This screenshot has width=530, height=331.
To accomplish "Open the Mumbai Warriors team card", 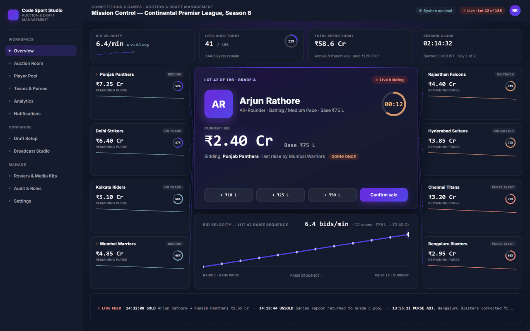I will pos(140,263).
